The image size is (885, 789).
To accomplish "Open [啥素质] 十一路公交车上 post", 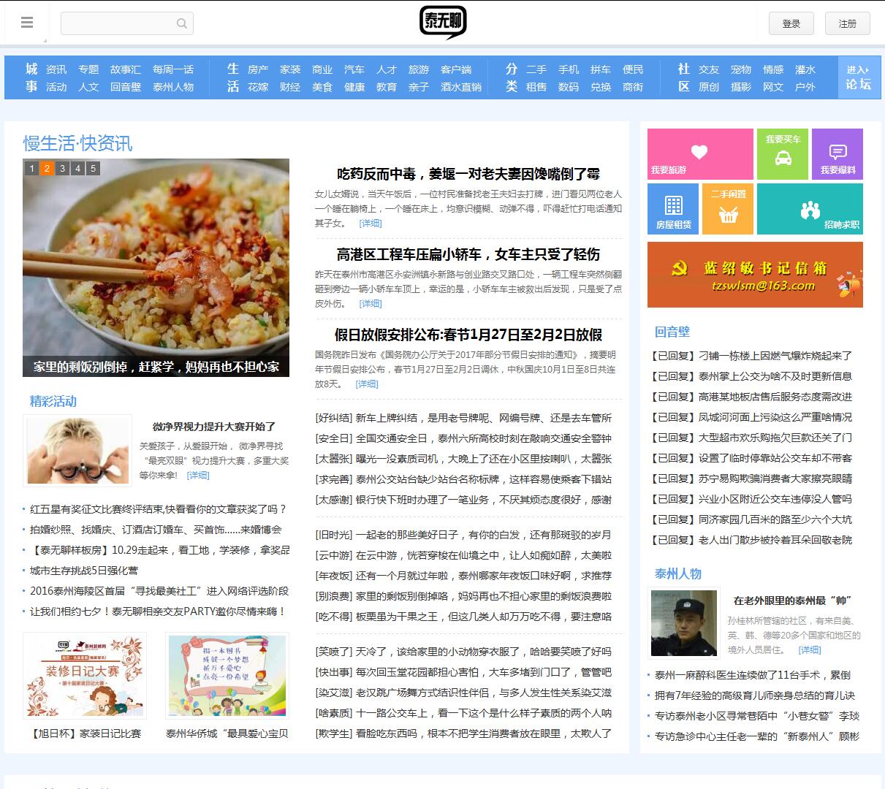I will [464, 713].
